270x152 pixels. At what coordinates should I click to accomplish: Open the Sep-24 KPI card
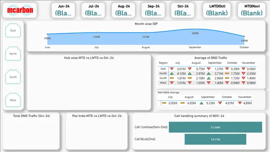pyautogui.click(x=153, y=10)
